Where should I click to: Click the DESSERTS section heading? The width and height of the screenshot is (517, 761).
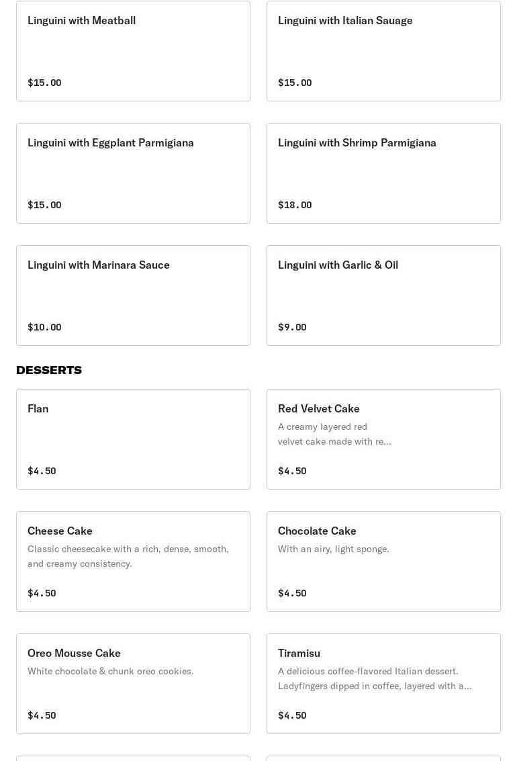coord(49,370)
